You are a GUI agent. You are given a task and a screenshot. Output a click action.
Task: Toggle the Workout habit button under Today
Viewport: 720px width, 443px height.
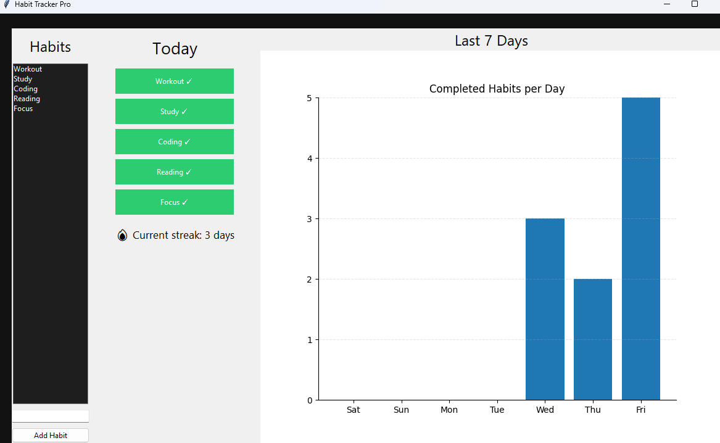(x=175, y=81)
